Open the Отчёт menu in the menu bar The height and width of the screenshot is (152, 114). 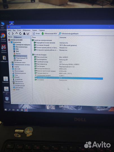19,30
